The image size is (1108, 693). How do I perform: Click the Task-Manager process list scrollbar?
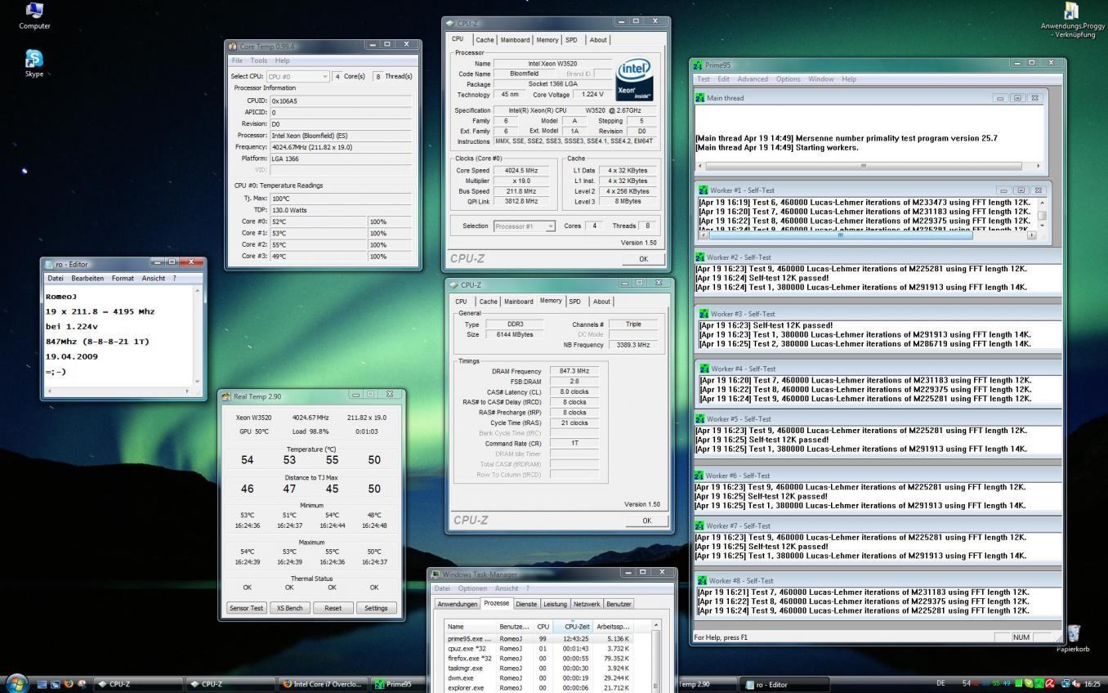pos(655,656)
